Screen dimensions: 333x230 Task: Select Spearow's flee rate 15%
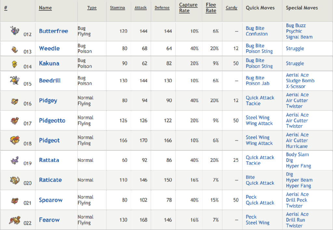214,200
